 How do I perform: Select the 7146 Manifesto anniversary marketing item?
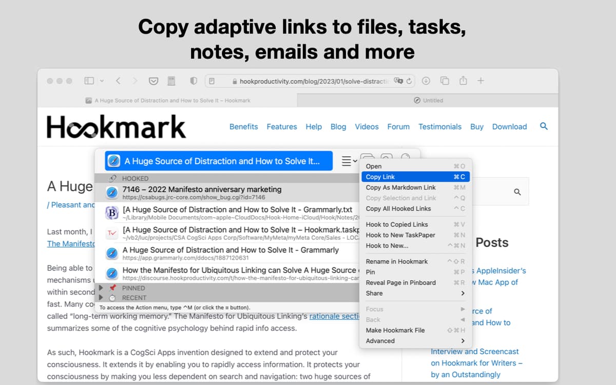(x=226, y=192)
